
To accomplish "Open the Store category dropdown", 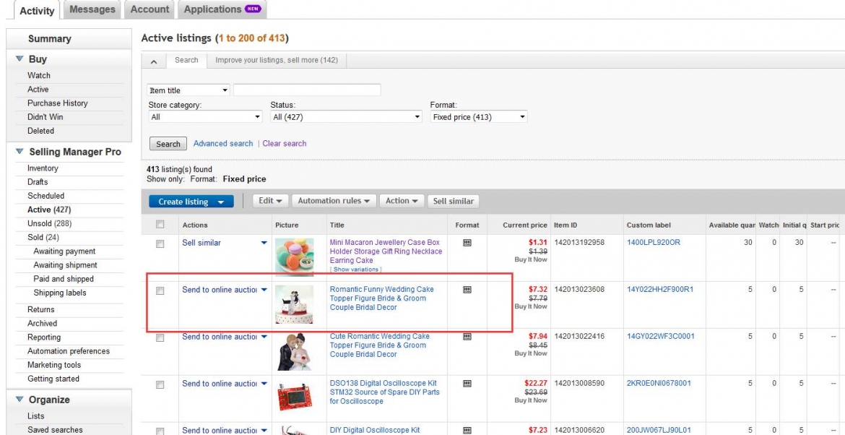I will coord(205,117).
